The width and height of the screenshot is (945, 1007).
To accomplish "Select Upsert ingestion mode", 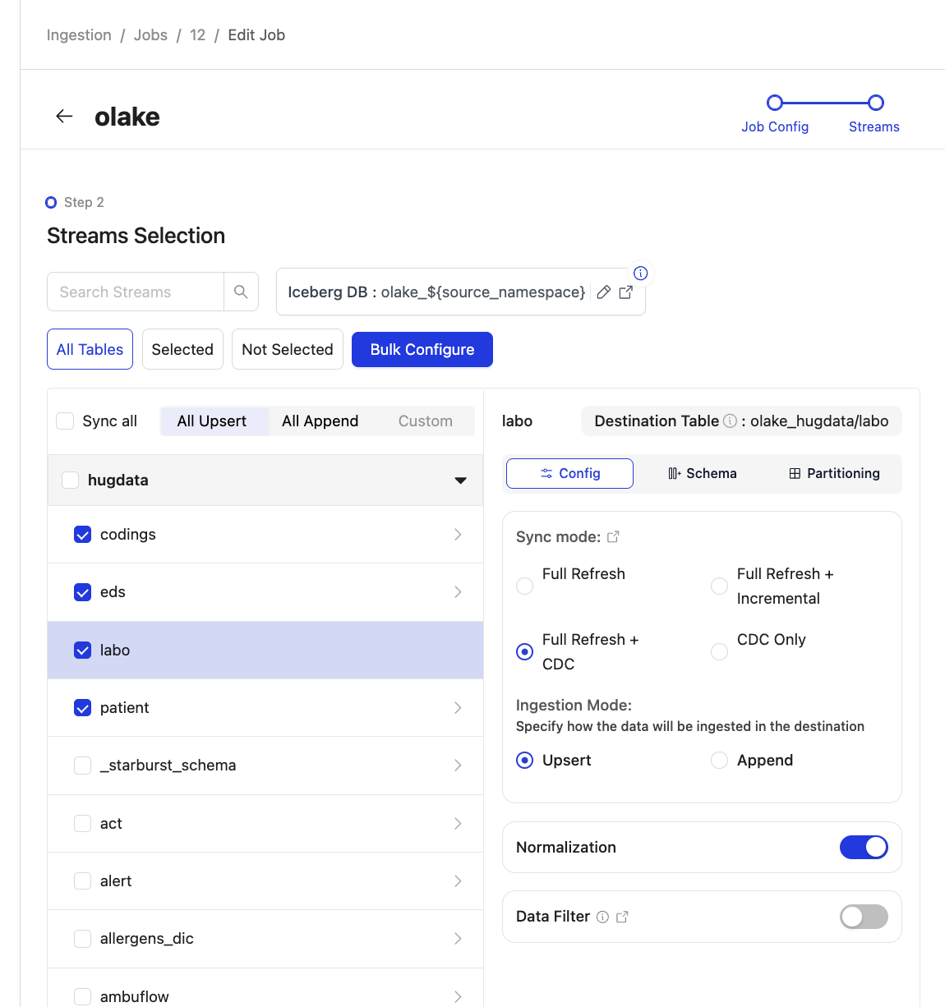I will pyautogui.click(x=524, y=761).
